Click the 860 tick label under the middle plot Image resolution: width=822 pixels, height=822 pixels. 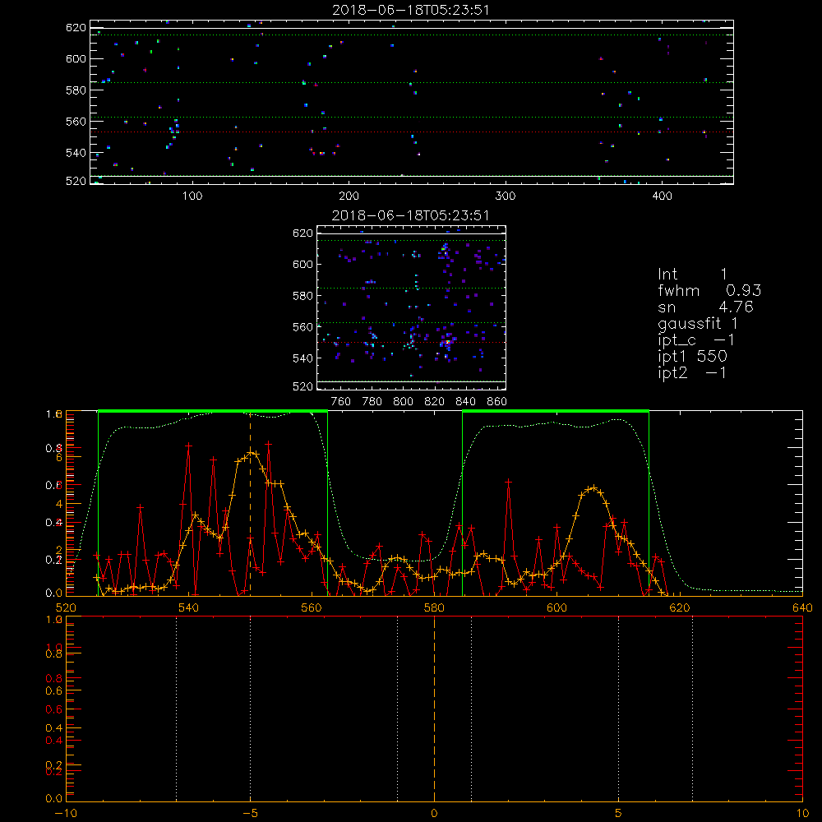pyautogui.click(x=497, y=402)
